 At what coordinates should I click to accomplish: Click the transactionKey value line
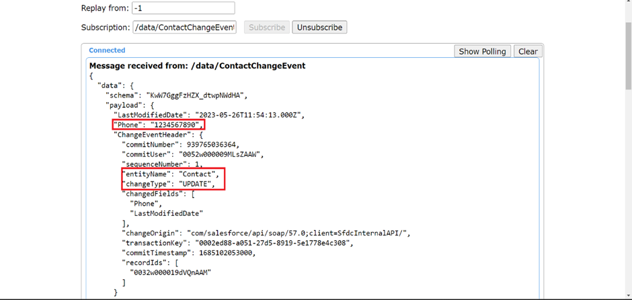(237, 243)
